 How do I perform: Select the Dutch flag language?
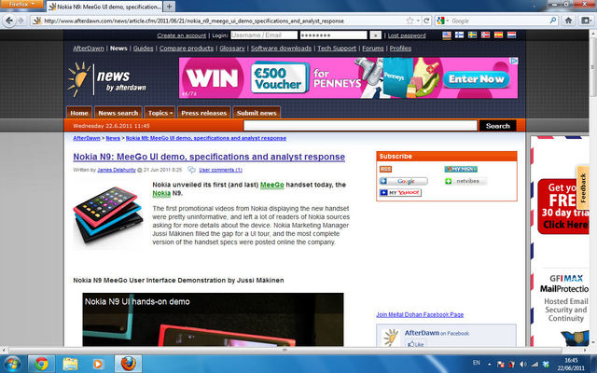511,35
